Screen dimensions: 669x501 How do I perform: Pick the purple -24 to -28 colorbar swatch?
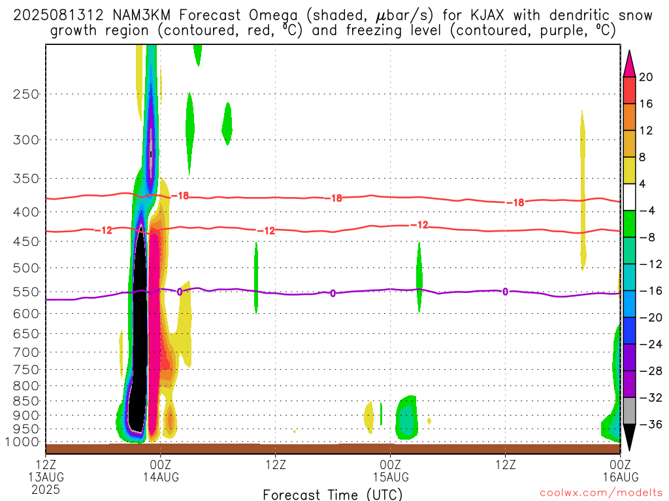(x=629, y=357)
